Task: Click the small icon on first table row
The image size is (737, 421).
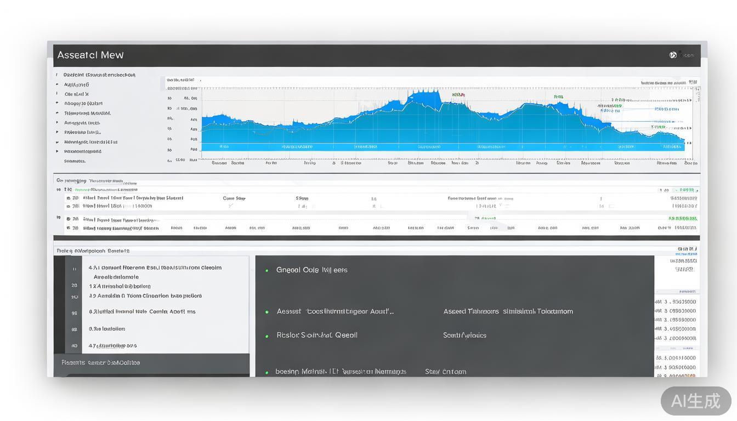Action: pyautogui.click(x=69, y=198)
